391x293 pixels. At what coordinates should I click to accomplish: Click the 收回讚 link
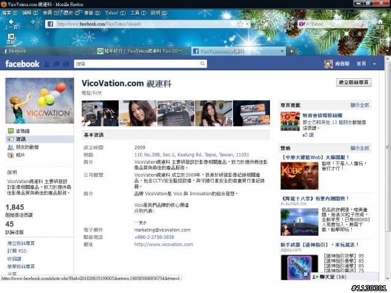click(14, 259)
